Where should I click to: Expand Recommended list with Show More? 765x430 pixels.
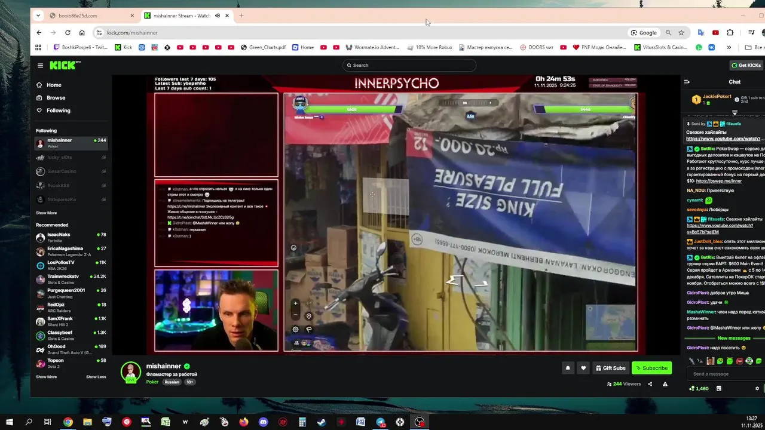(x=46, y=377)
